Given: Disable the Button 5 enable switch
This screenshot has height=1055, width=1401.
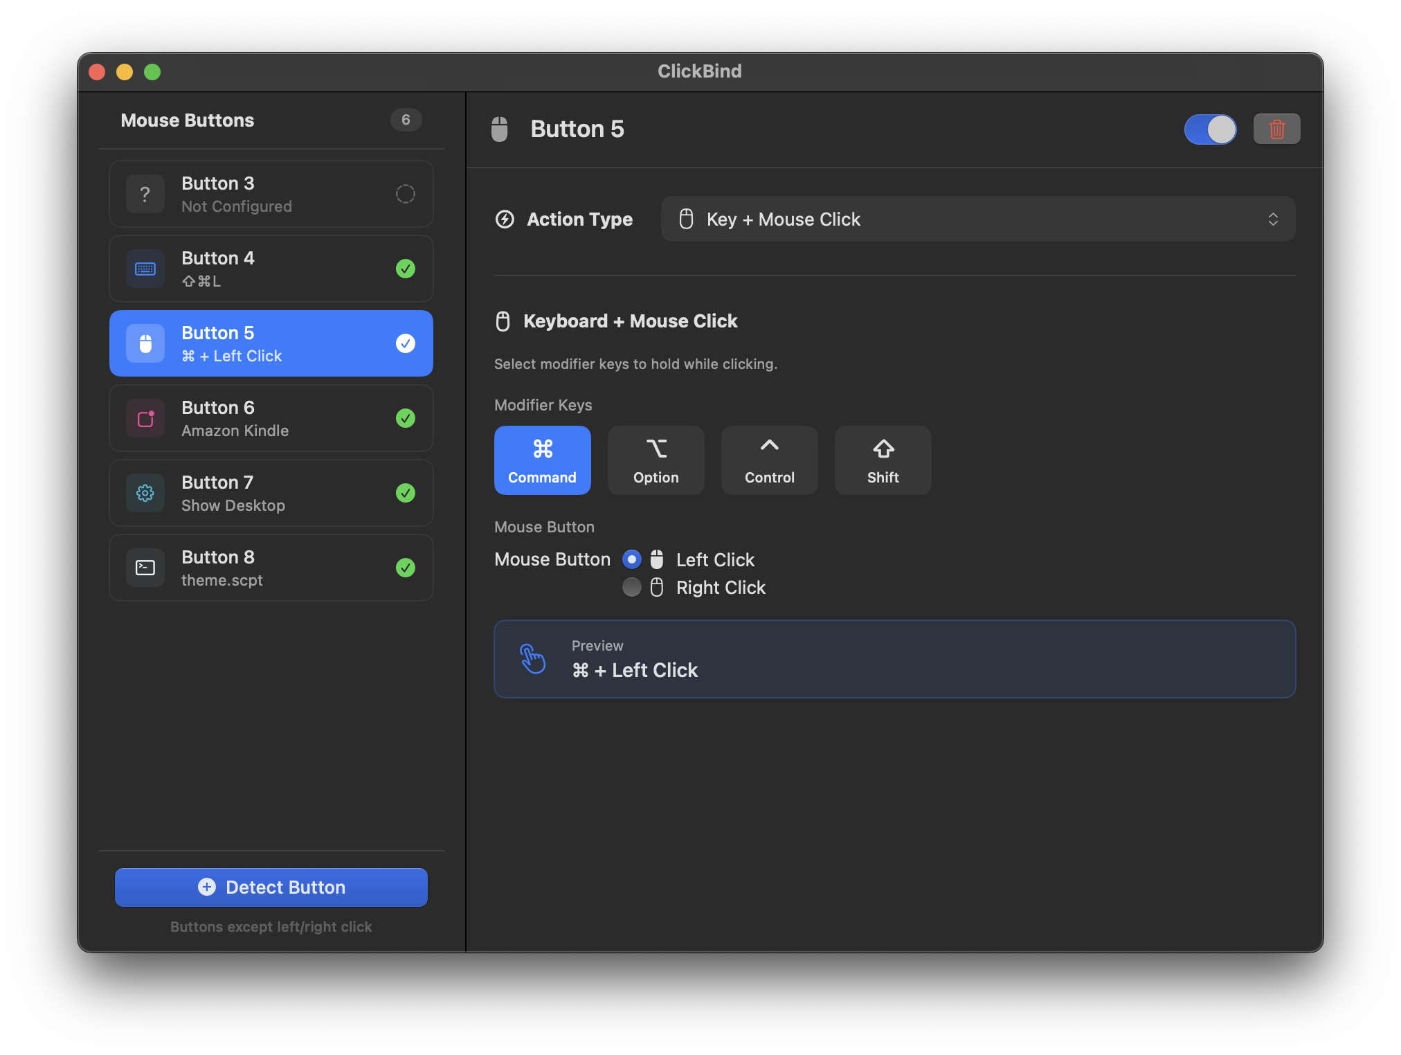Looking at the screenshot, I should [x=1210, y=129].
